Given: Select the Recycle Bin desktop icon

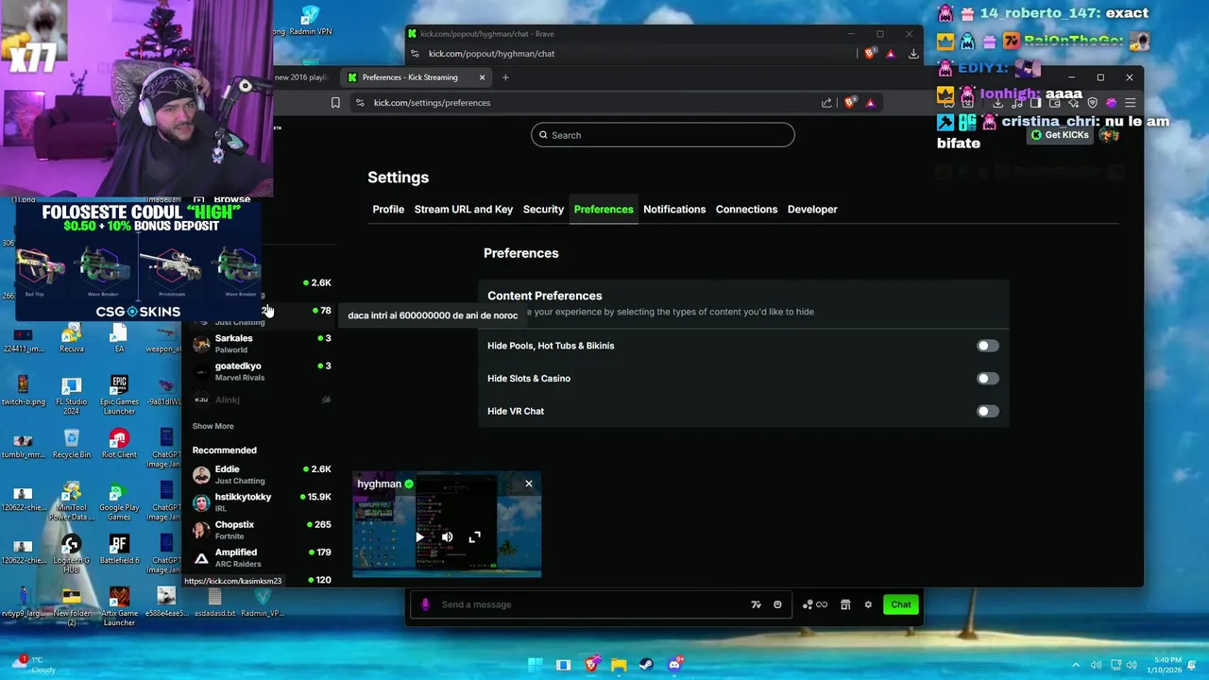Looking at the screenshot, I should pos(72,444).
